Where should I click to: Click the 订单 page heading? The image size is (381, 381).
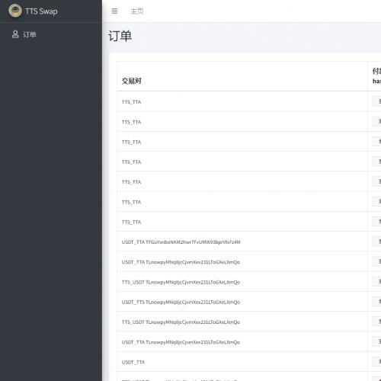tap(120, 36)
